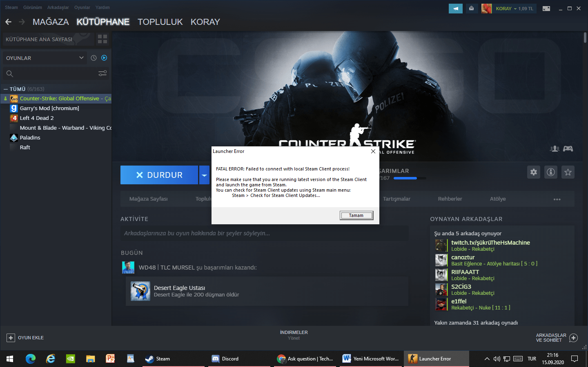Switch to Big Picture mode icon
Viewport: 588px width, 367px height.
(x=546, y=8)
